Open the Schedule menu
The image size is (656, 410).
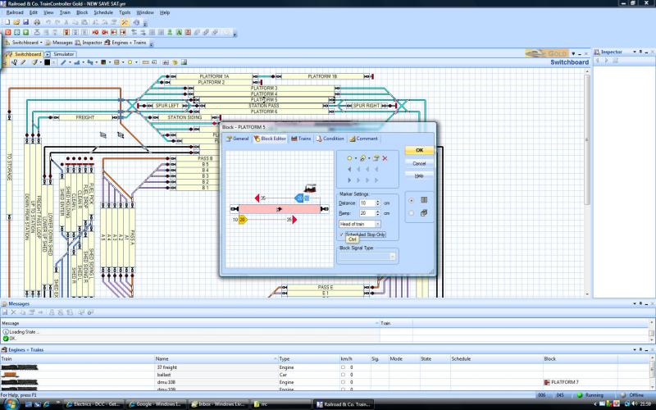103,13
